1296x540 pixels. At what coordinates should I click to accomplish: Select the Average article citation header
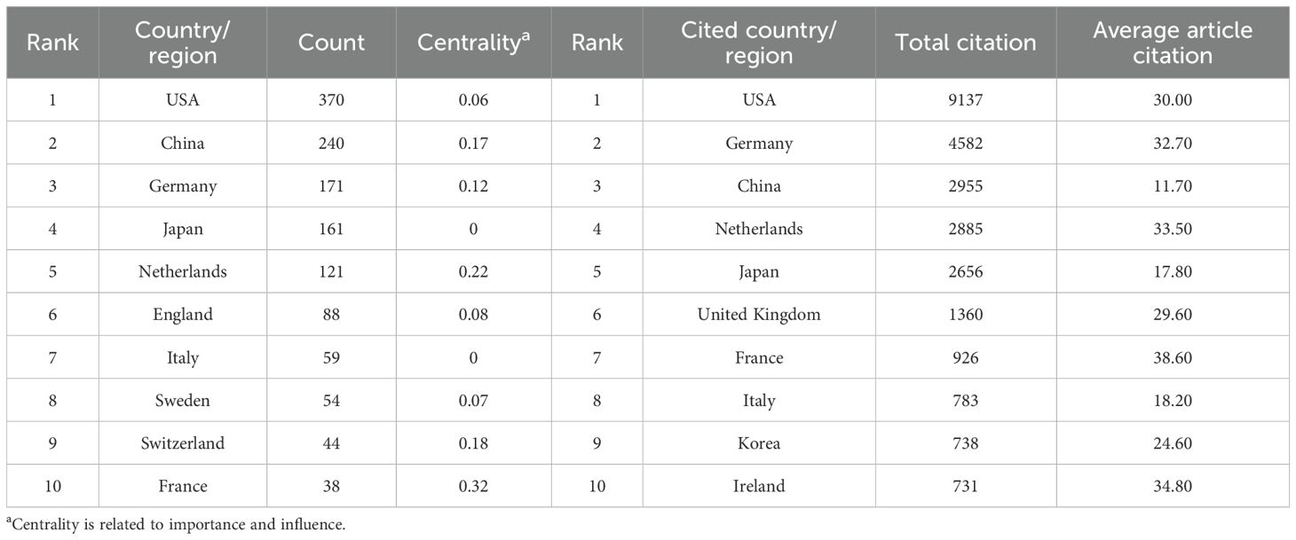coord(1172,43)
